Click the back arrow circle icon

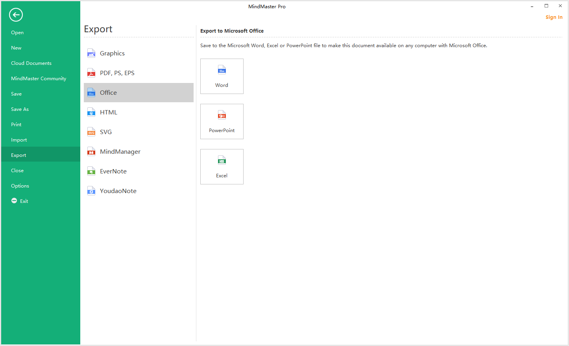(16, 15)
